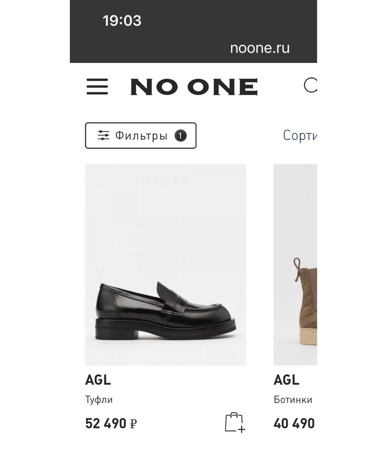
Task: Tap the search magnifier icon
Action: point(310,86)
